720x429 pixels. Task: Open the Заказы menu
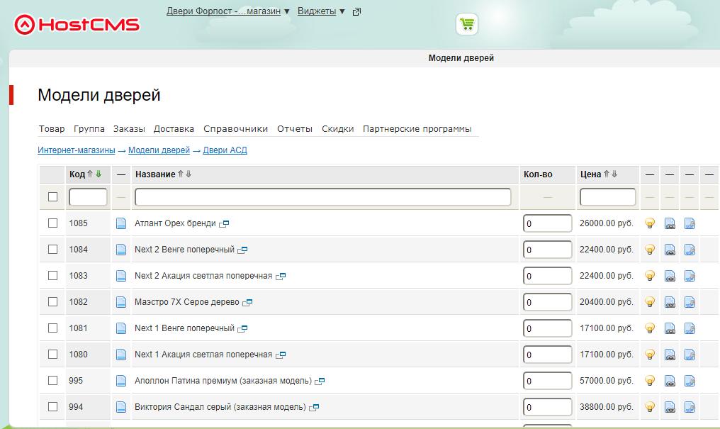[x=129, y=129]
